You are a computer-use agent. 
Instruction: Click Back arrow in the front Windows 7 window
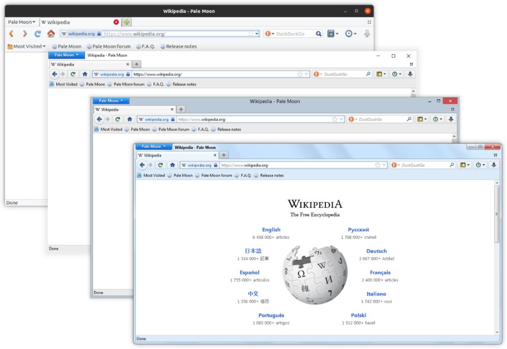pyautogui.click(x=142, y=165)
